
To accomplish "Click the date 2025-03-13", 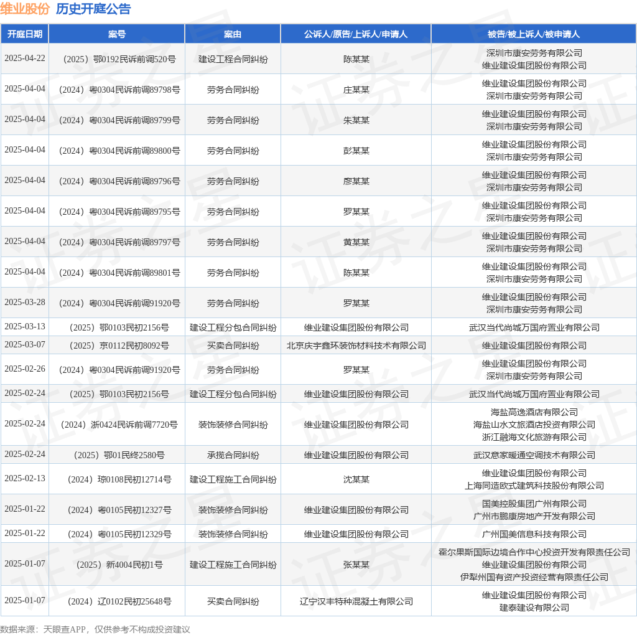I will click(x=25, y=326).
